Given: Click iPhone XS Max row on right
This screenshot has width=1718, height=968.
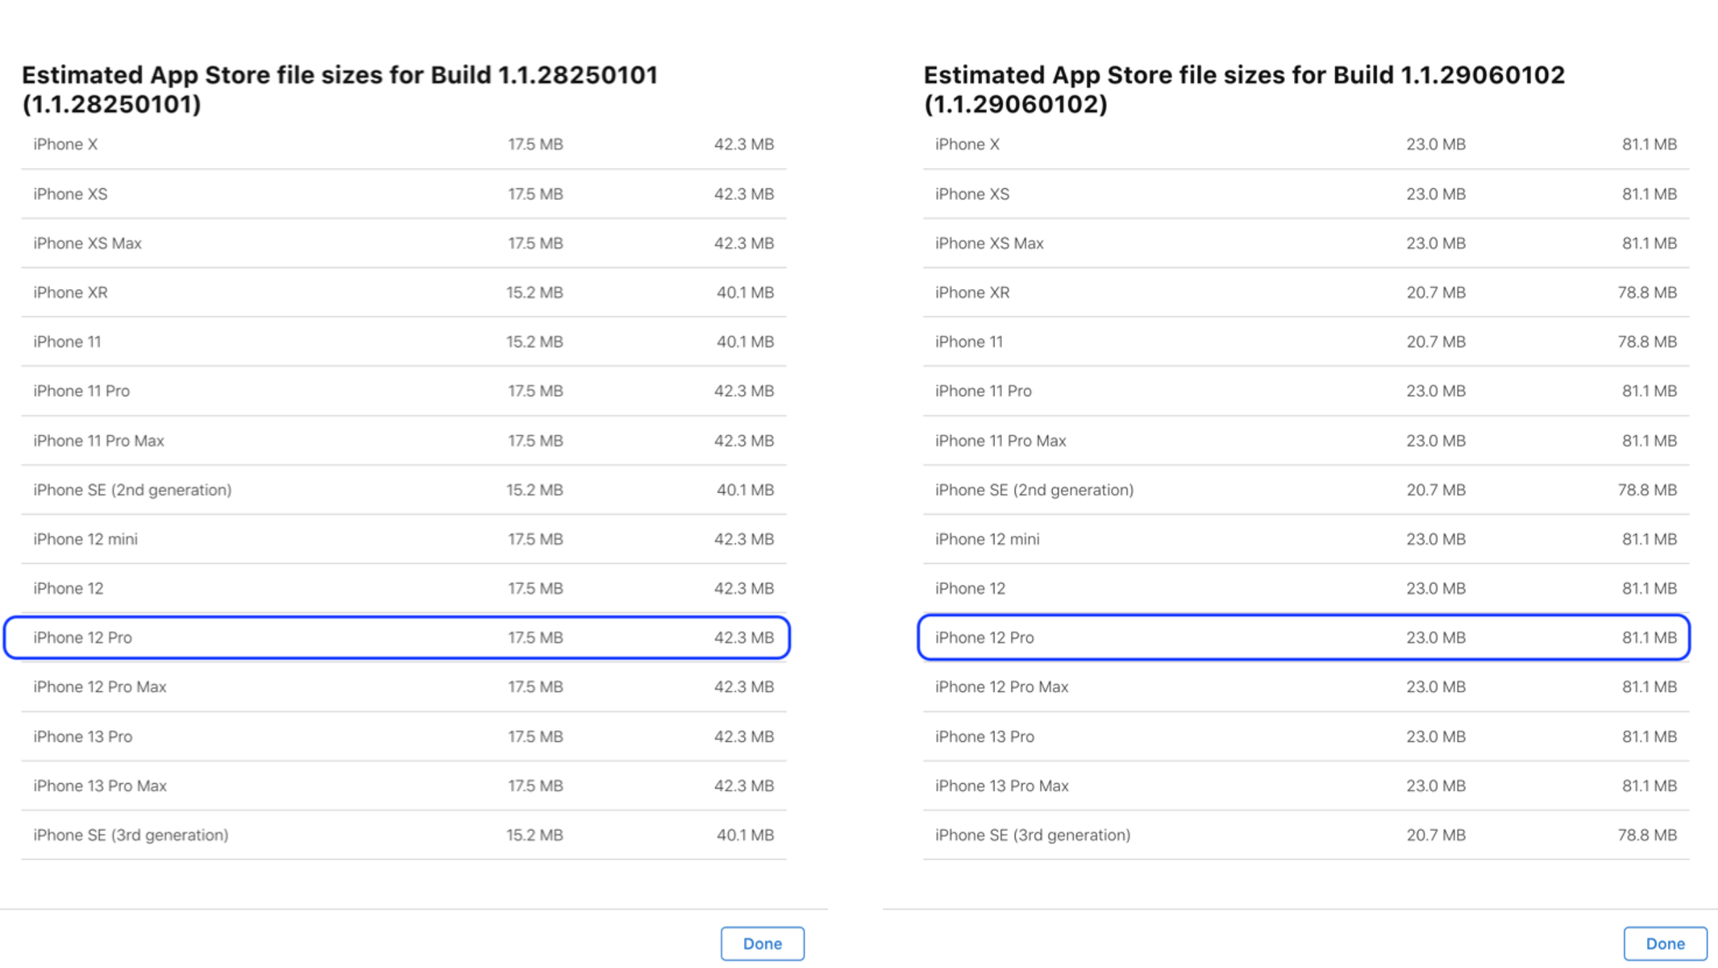Looking at the screenshot, I should (1305, 243).
